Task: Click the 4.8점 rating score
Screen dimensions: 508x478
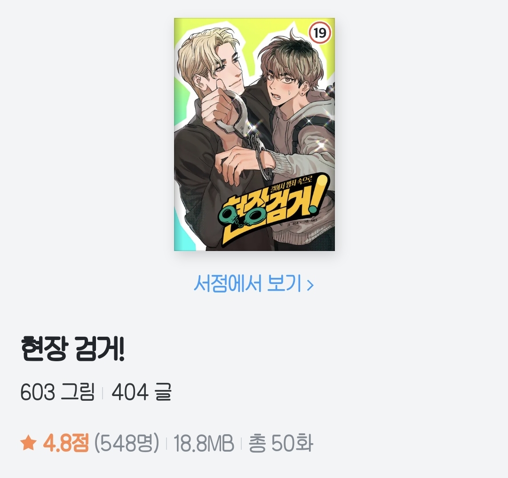Action: point(66,443)
